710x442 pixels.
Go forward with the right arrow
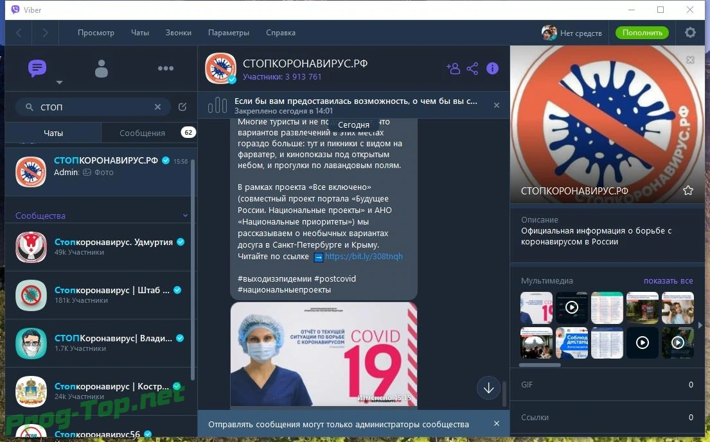[x=45, y=33]
